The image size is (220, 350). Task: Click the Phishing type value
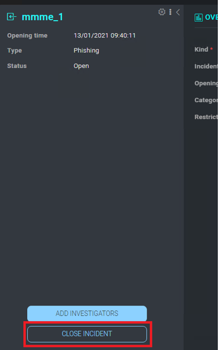click(86, 51)
